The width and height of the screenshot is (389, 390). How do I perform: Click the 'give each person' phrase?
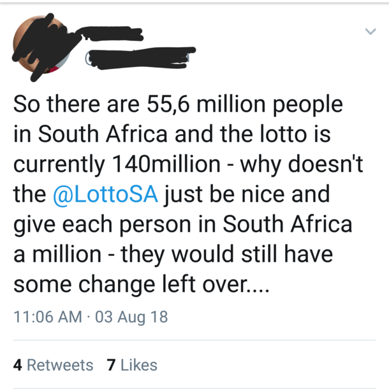pos(102,225)
